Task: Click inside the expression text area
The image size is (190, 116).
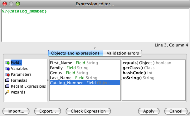Action: coord(95,25)
